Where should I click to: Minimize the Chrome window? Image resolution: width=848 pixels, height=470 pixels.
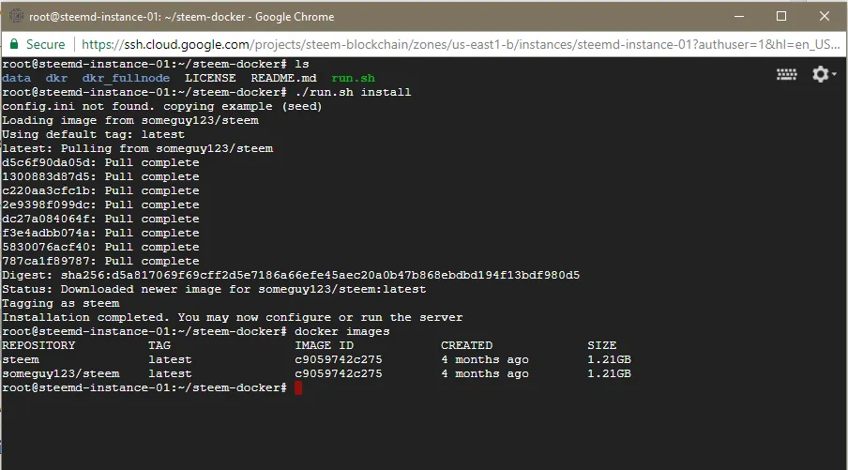click(x=739, y=16)
